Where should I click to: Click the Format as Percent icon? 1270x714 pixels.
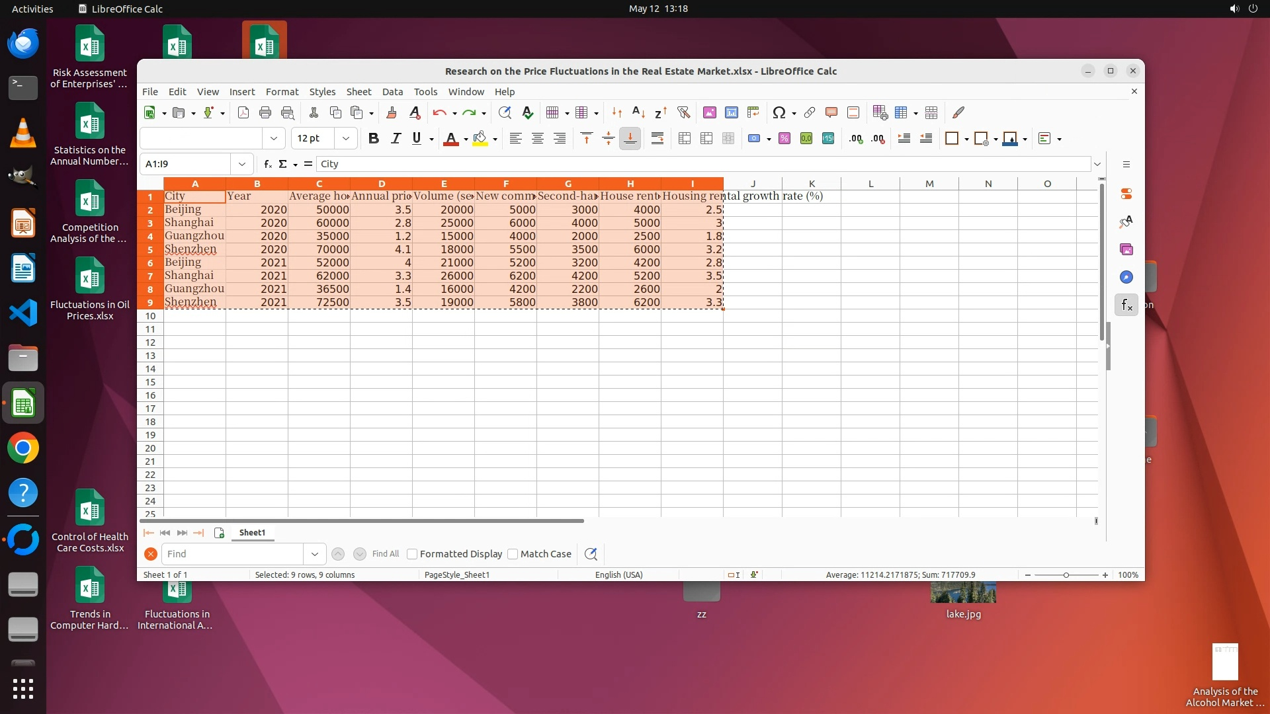click(x=784, y=138)
